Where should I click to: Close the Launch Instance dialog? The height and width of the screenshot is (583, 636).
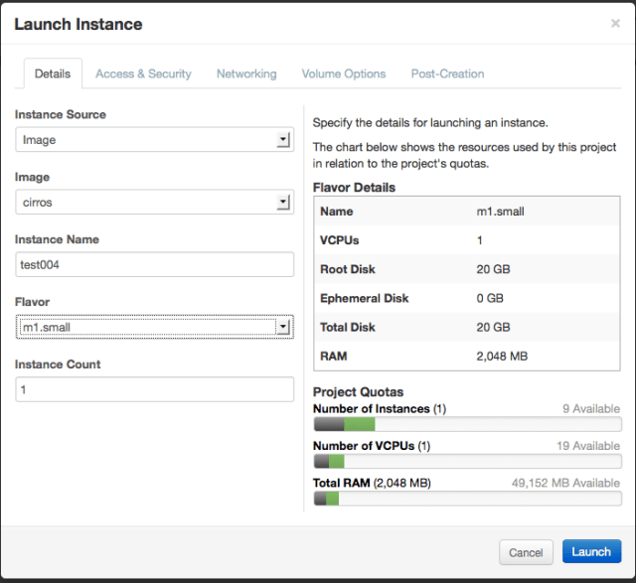[x=615, y=23]
